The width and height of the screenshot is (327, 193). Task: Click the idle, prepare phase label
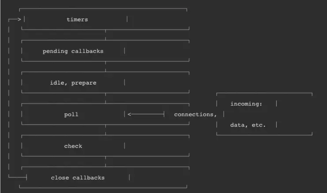pos(73,83)
